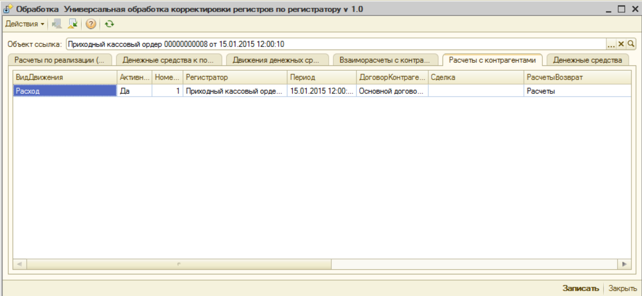Select the Основной догово... cell
The width and height of the screenshot is (642, 296).
[392, 91]
